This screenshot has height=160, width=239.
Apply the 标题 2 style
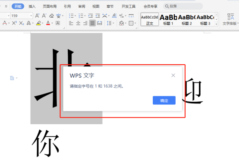click(187, 19)
